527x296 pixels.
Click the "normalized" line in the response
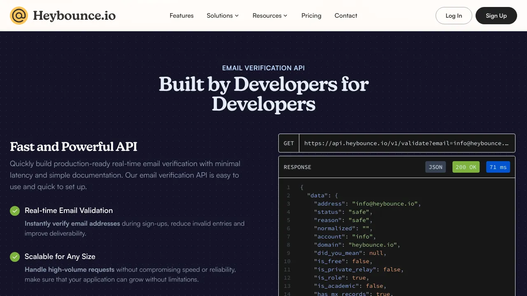[x=343, y=228]
